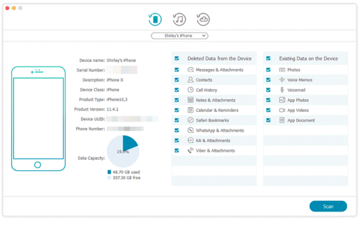Image resolution: width=363 pixels, height=226 pixels.
Task: Uncheck the Call History checkbox
Action: (177, 90)
